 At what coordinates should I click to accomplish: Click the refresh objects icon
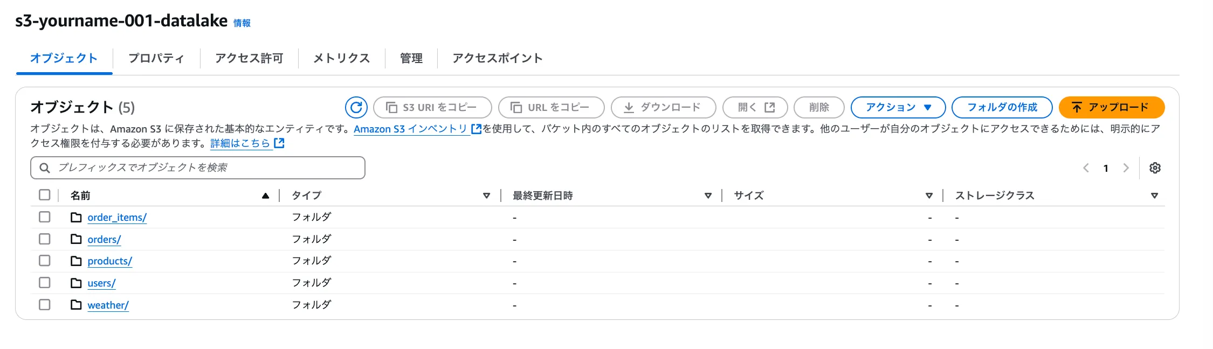[x=356, y=107]
